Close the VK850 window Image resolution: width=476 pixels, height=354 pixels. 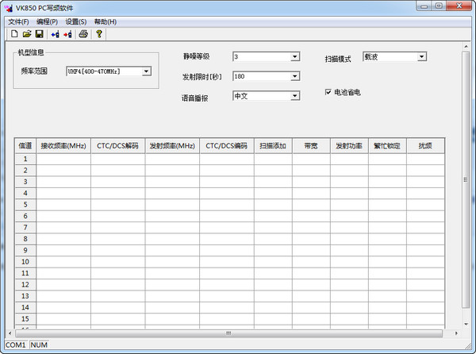coord(459,6)
